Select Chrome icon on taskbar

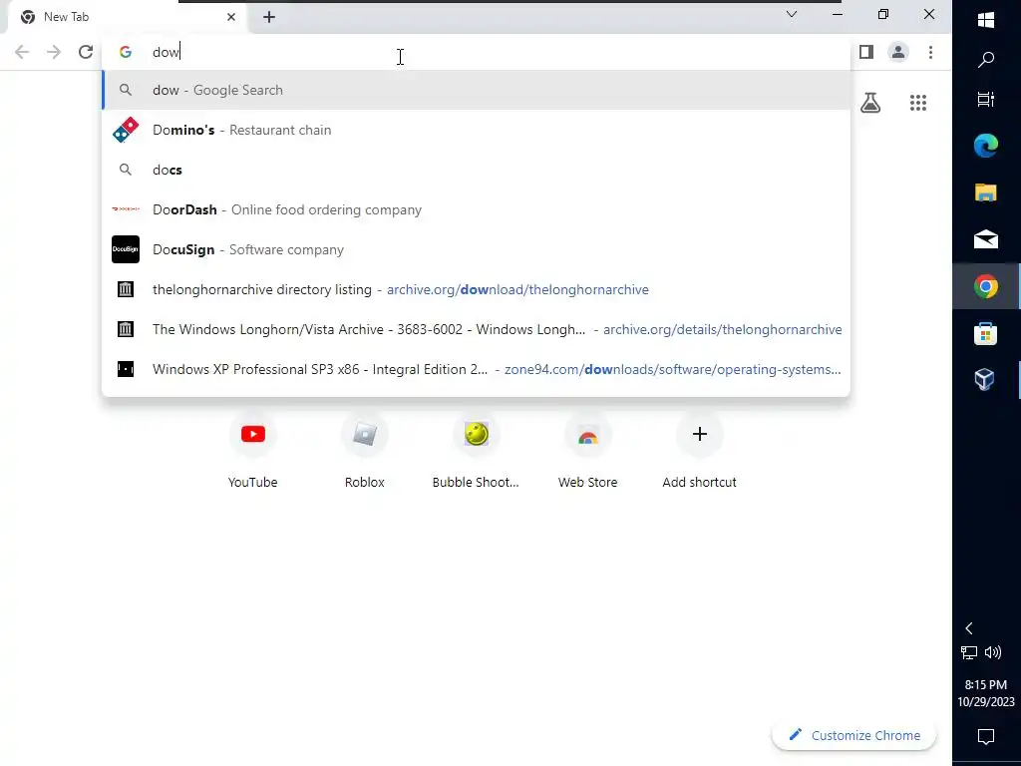(986, 286)
